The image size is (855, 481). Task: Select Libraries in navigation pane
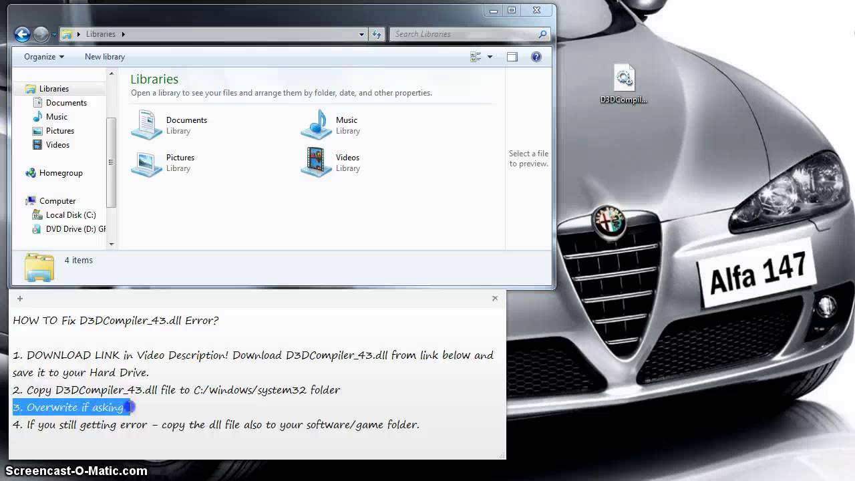tap(53, 89)
